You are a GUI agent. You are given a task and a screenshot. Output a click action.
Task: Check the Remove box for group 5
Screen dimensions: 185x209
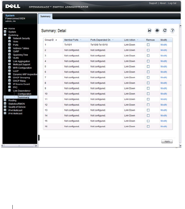click(148, 66)
